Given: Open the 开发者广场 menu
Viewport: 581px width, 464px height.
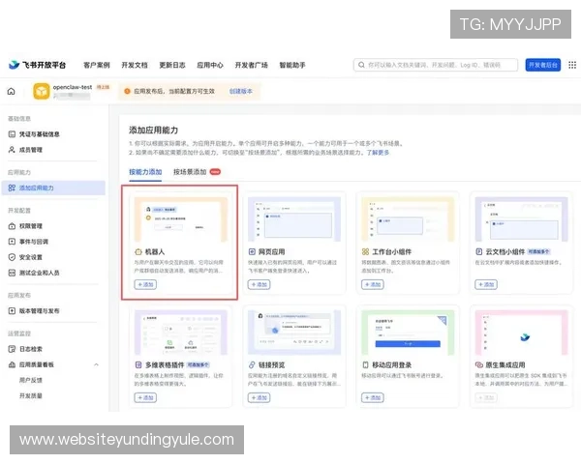Looking at the screenshot, I should [251, 65].
